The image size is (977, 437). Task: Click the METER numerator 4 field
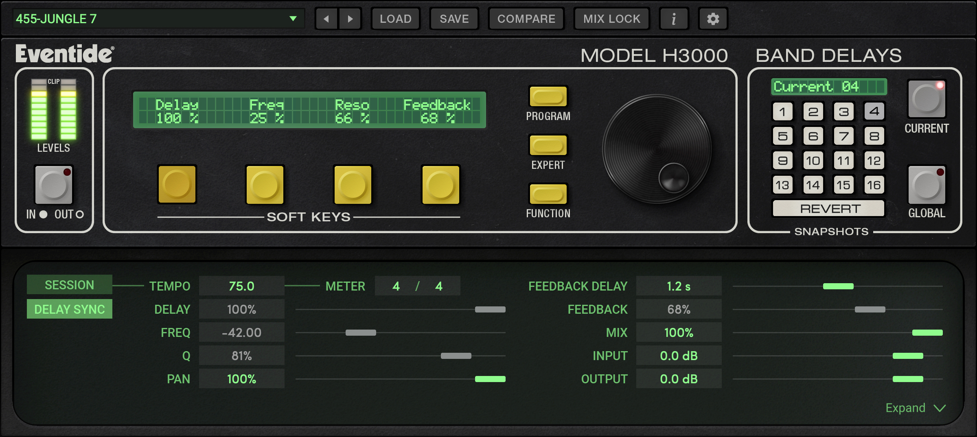396,286
